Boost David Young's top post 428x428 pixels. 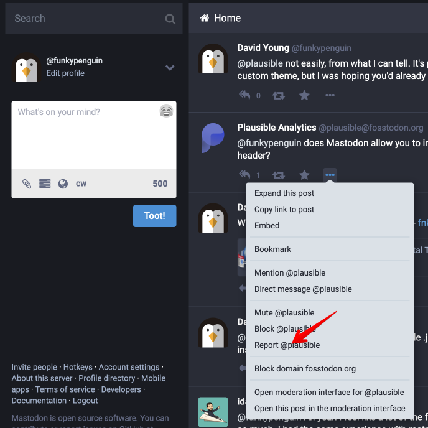click(x=279, y=95)
